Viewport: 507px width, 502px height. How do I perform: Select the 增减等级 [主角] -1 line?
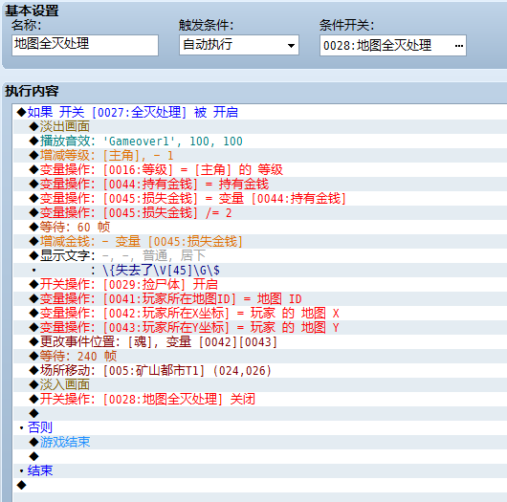tap(260, 156)
